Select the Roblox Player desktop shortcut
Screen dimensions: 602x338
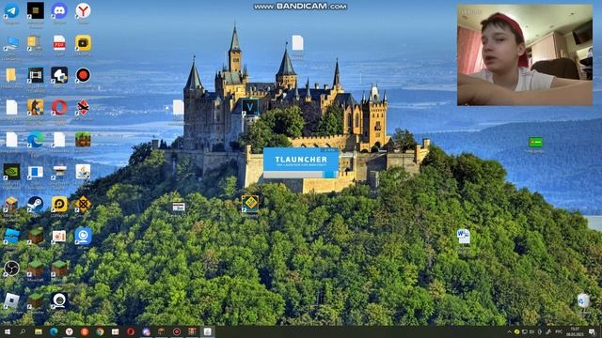point(11,300)
